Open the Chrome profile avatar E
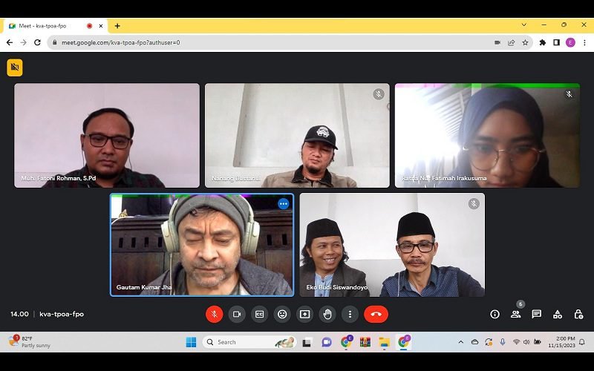This screenshot has height=371, width=594. 570,42
